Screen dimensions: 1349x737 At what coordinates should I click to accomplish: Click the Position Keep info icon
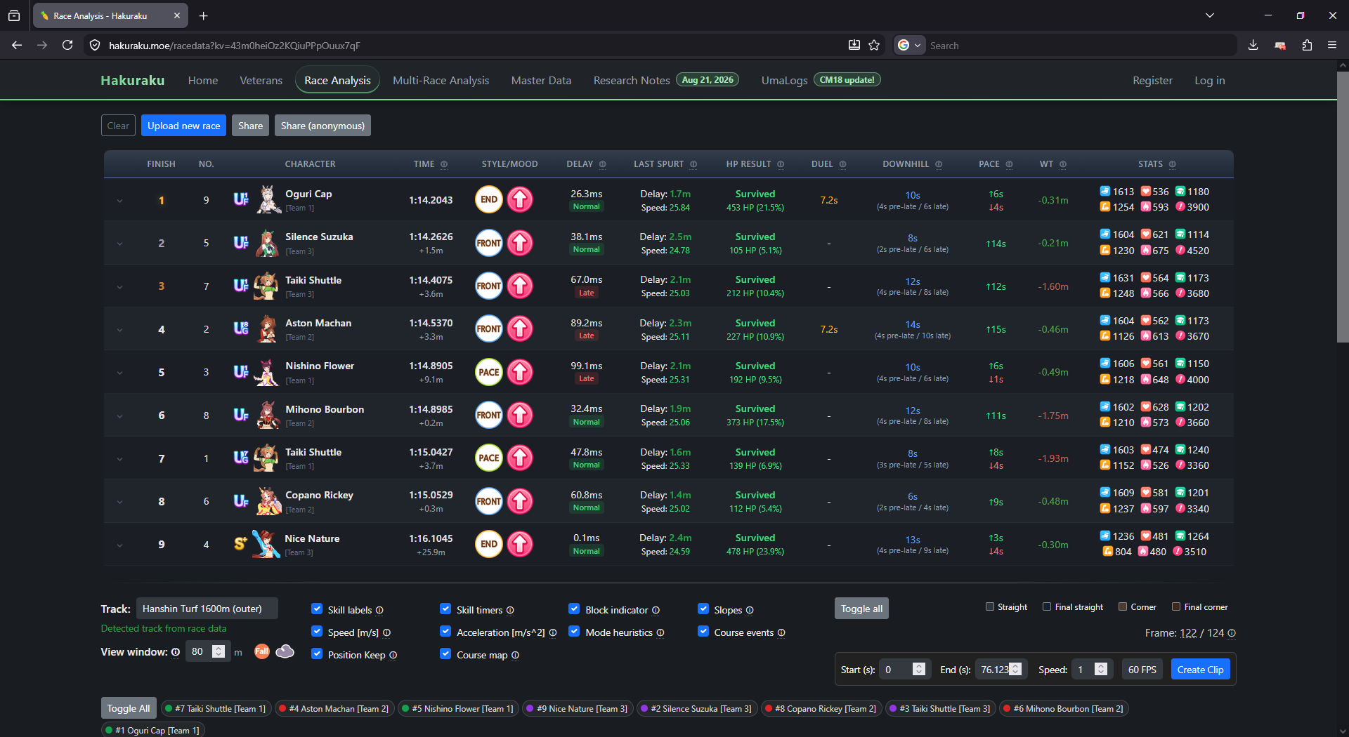393,656
